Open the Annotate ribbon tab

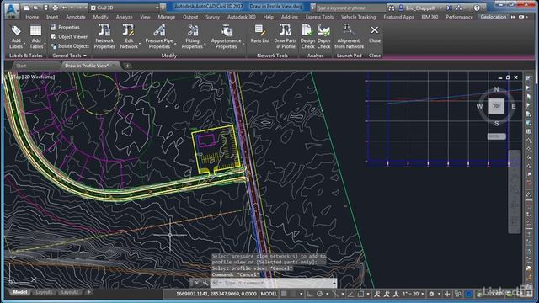(x=76, y=17)
